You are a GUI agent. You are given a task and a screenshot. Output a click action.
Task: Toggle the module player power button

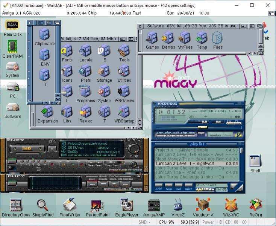pos(12,161)
